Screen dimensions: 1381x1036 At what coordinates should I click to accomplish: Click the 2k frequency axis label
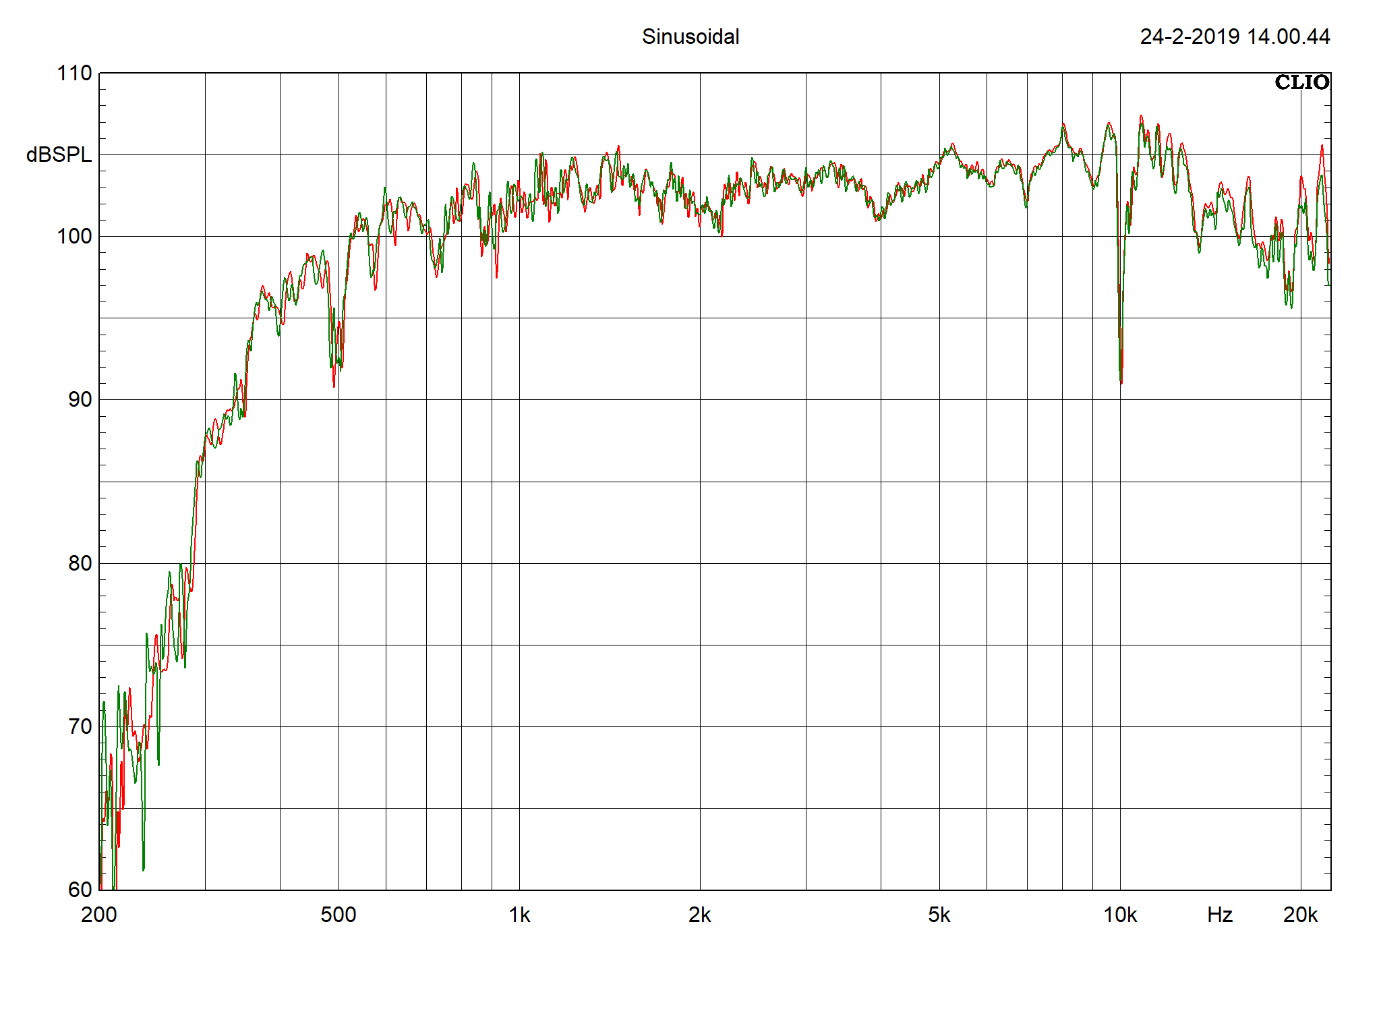click(x=700, y=915)
